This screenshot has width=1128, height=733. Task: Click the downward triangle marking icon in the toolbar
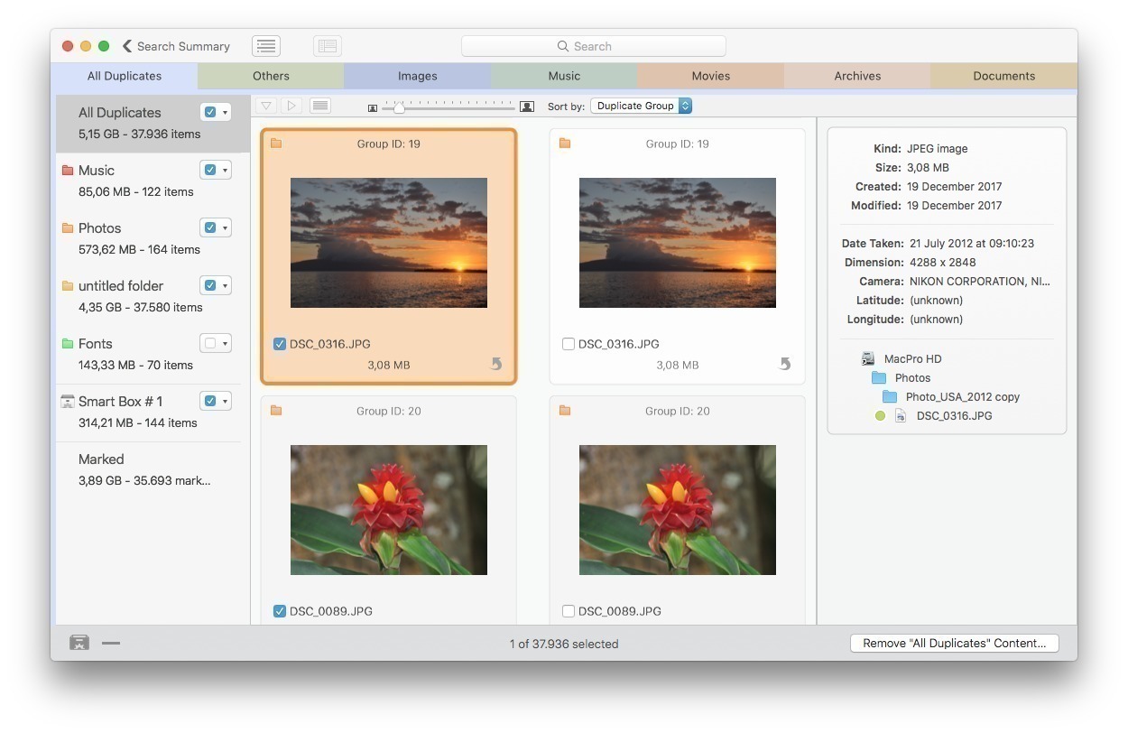pyautogui.click(x=266, y=106)
